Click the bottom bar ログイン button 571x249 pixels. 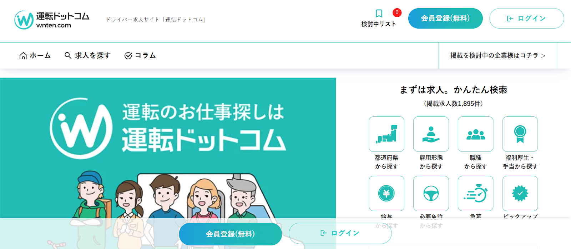[x=340, y=233]
